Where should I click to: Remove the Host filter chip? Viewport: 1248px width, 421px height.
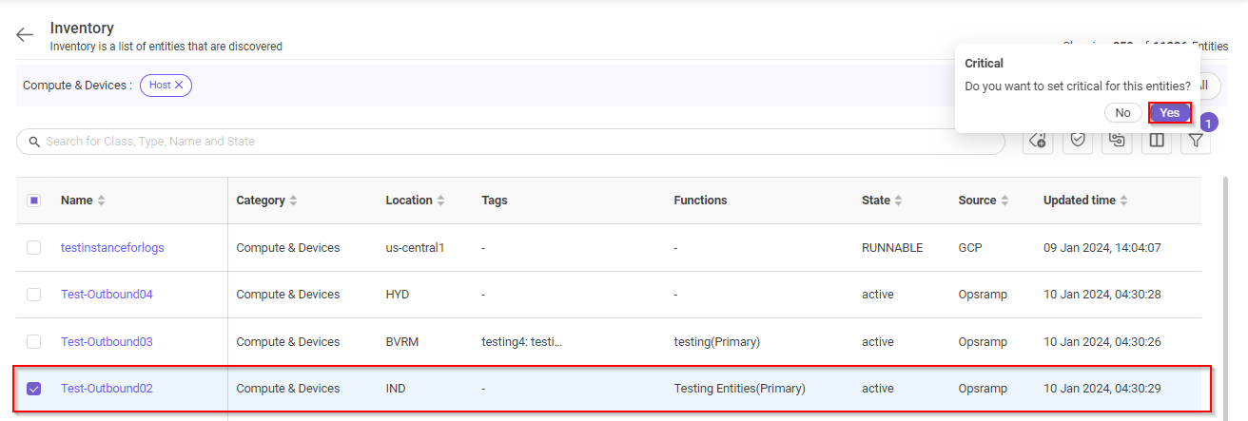click(179, 85)
